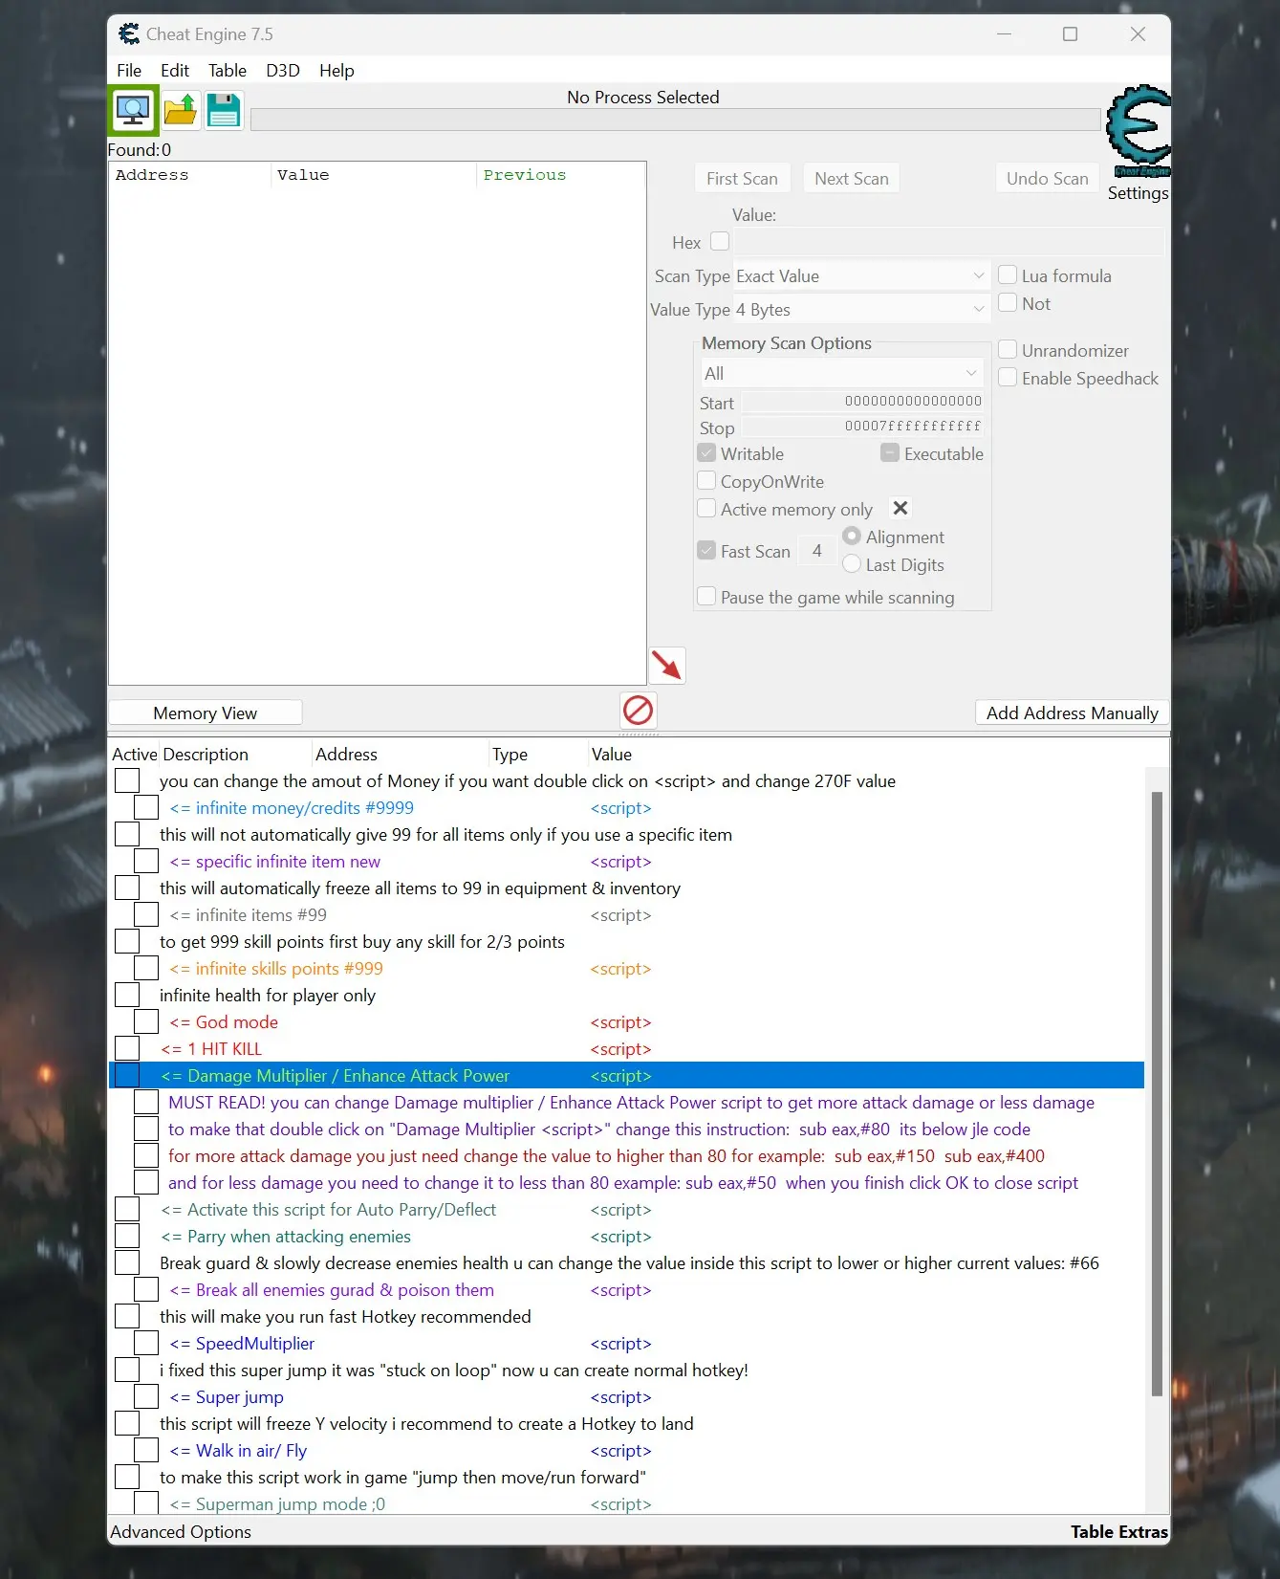The height and width of the screenshot is (1579, 1280).
Task: Click the open cheat table folder icon
Action: point(180,111)
